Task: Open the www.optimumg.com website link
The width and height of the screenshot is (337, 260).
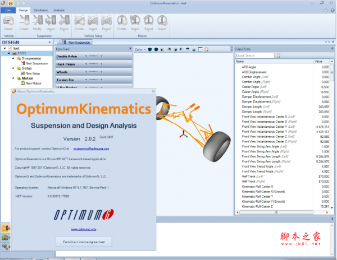Action: click(x=82, y=229)
